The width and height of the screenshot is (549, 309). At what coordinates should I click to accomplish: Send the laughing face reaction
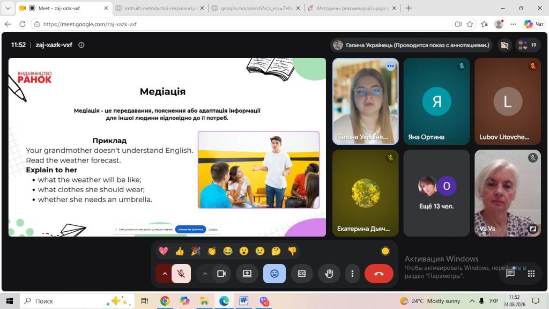pos(228,251)
